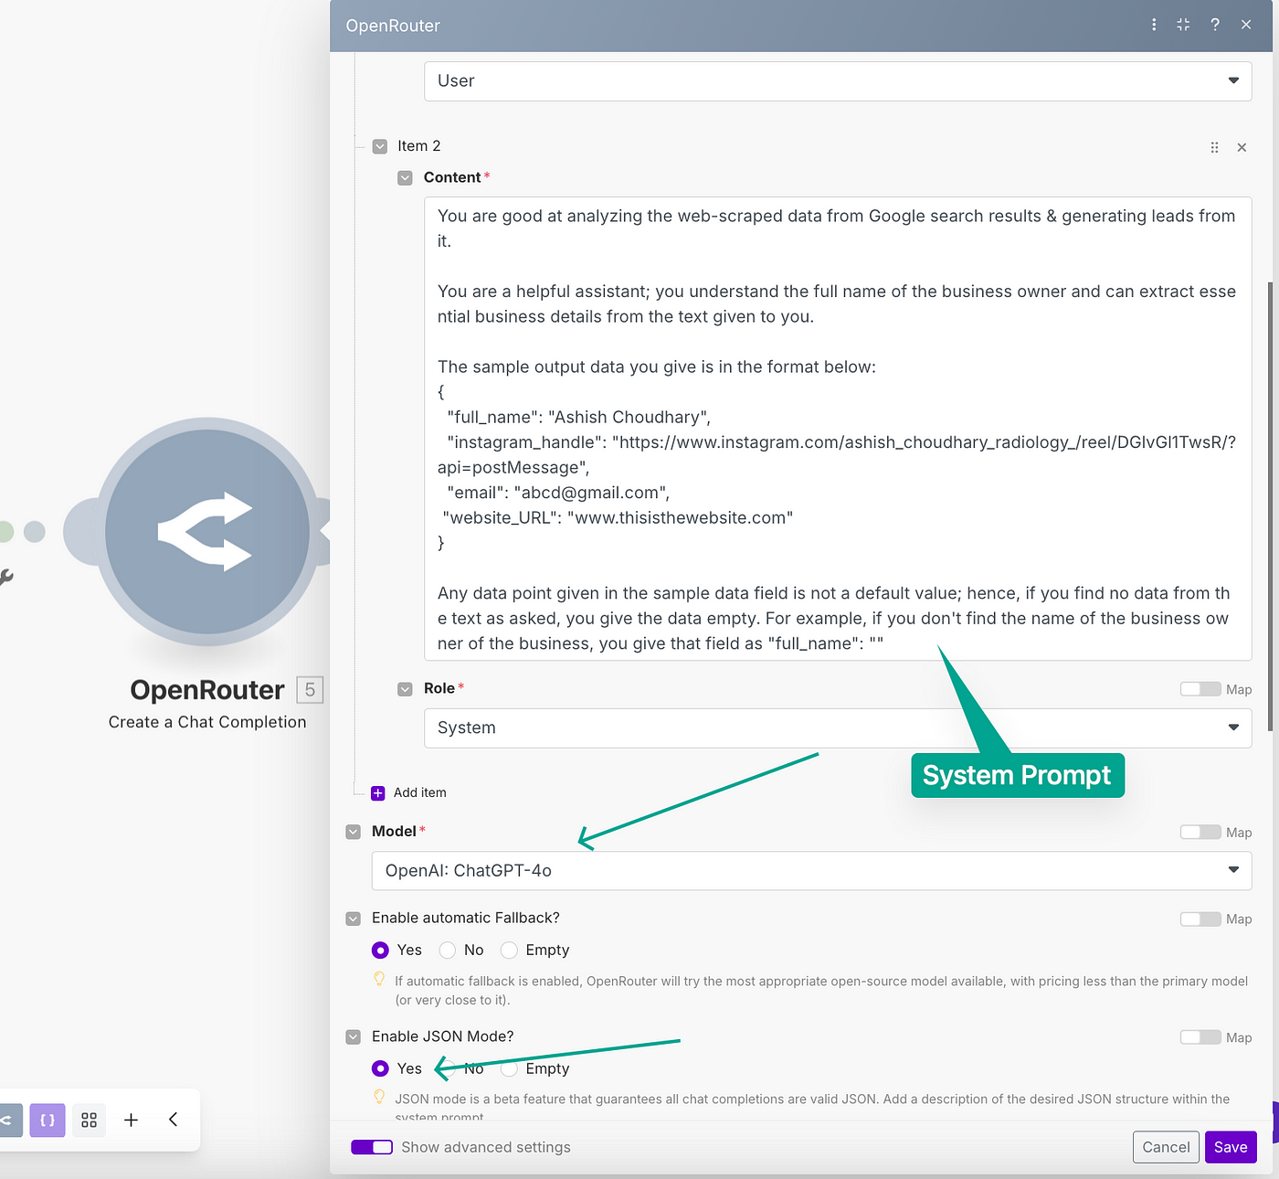Toggle the Map switch for Model
This screenshot has height=1179, width=1279.
(x=1200, y=832)
